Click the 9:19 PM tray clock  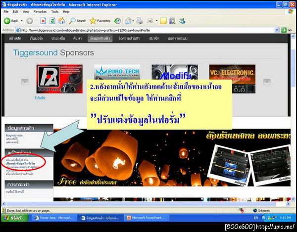(x=285, y=218)
